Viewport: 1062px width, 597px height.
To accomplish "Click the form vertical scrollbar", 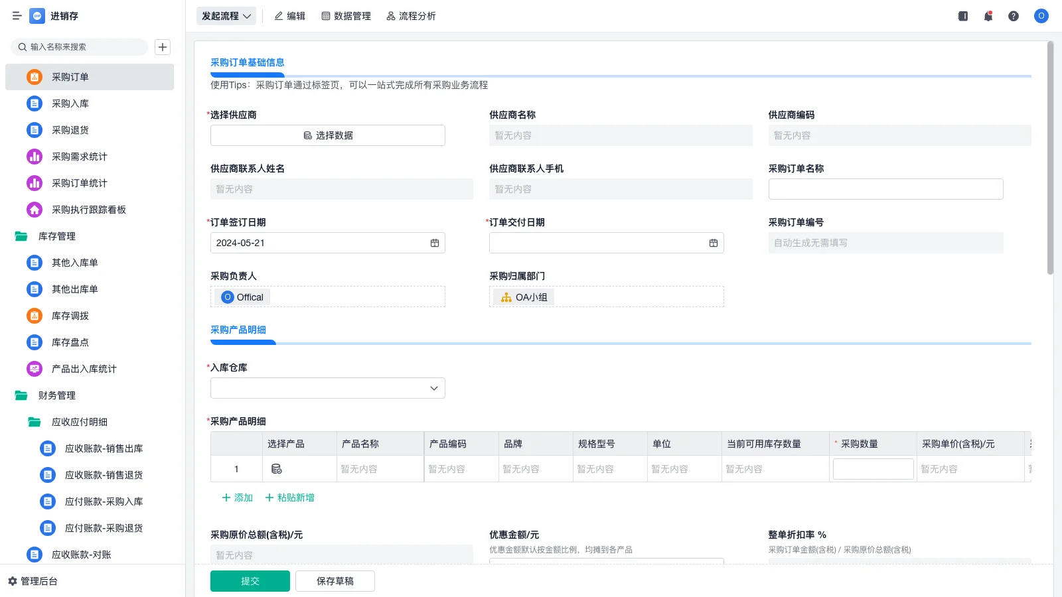I will (1050, 158).
